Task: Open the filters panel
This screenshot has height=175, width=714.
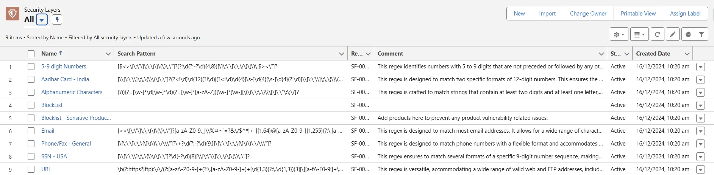Action: click(702, 34)
